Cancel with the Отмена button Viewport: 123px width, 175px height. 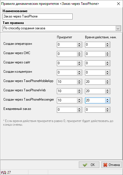[111, 165]
